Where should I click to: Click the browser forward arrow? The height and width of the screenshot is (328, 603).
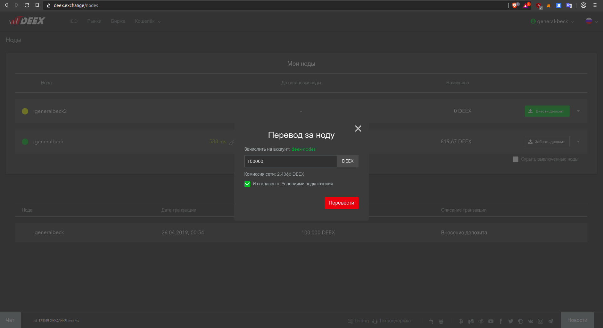[17, 5]
